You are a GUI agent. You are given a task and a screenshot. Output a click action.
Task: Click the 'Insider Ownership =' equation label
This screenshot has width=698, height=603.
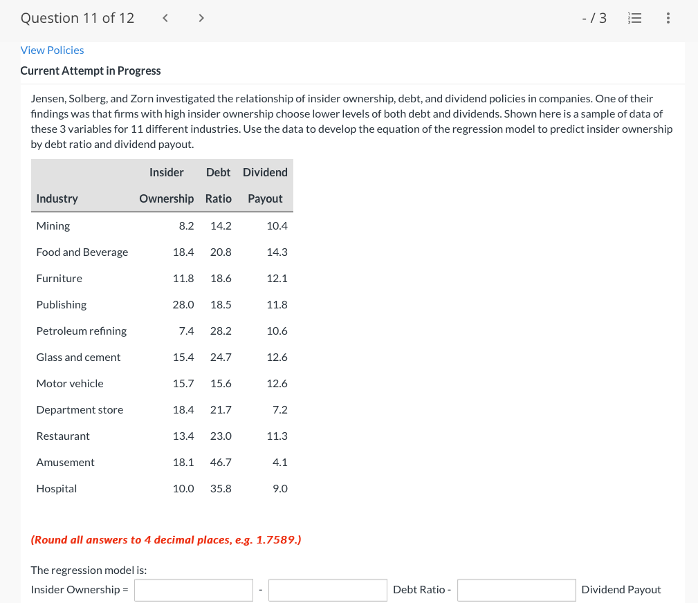80,590
